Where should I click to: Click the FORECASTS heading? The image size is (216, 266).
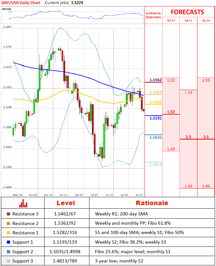(x=187, y=12)
